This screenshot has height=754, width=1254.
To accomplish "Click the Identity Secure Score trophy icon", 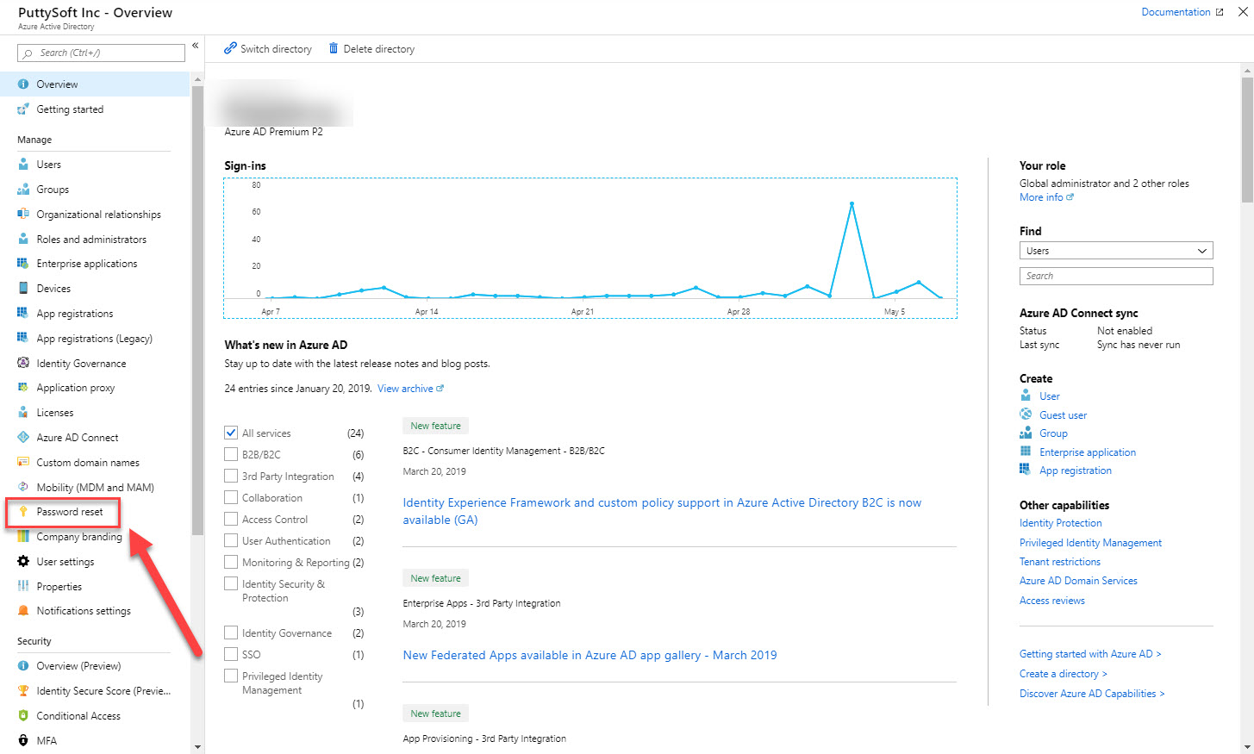I will click(23, 691).
